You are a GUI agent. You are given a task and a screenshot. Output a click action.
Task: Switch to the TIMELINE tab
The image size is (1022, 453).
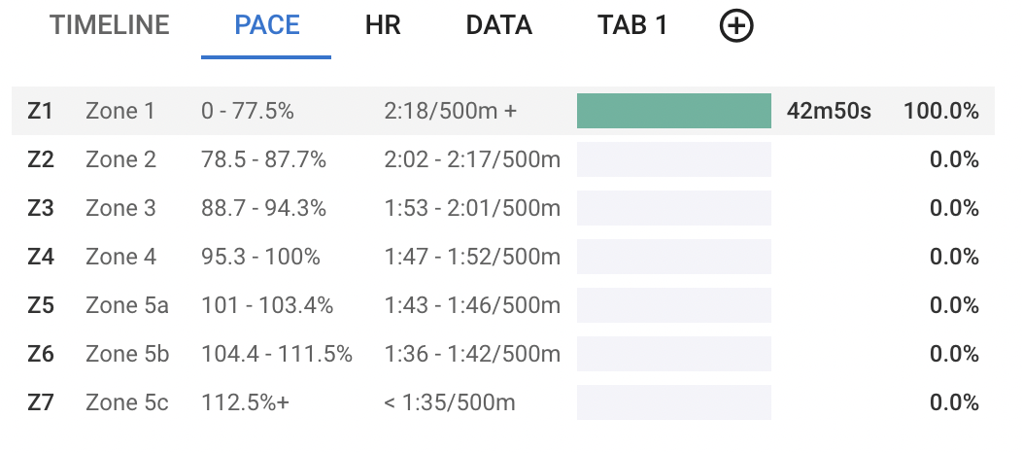tap(110, 25)
